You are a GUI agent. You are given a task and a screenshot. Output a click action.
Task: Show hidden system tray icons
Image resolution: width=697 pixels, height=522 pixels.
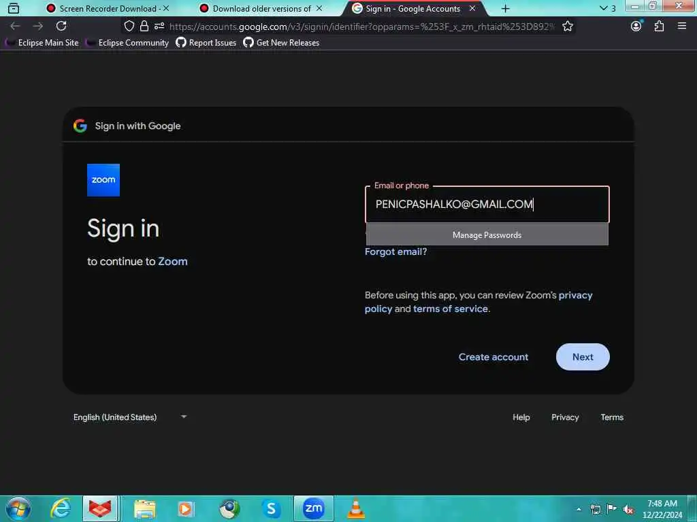[579, 508]
